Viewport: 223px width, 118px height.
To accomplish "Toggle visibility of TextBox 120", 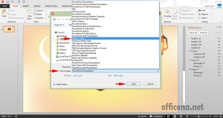I will point(219,42).
